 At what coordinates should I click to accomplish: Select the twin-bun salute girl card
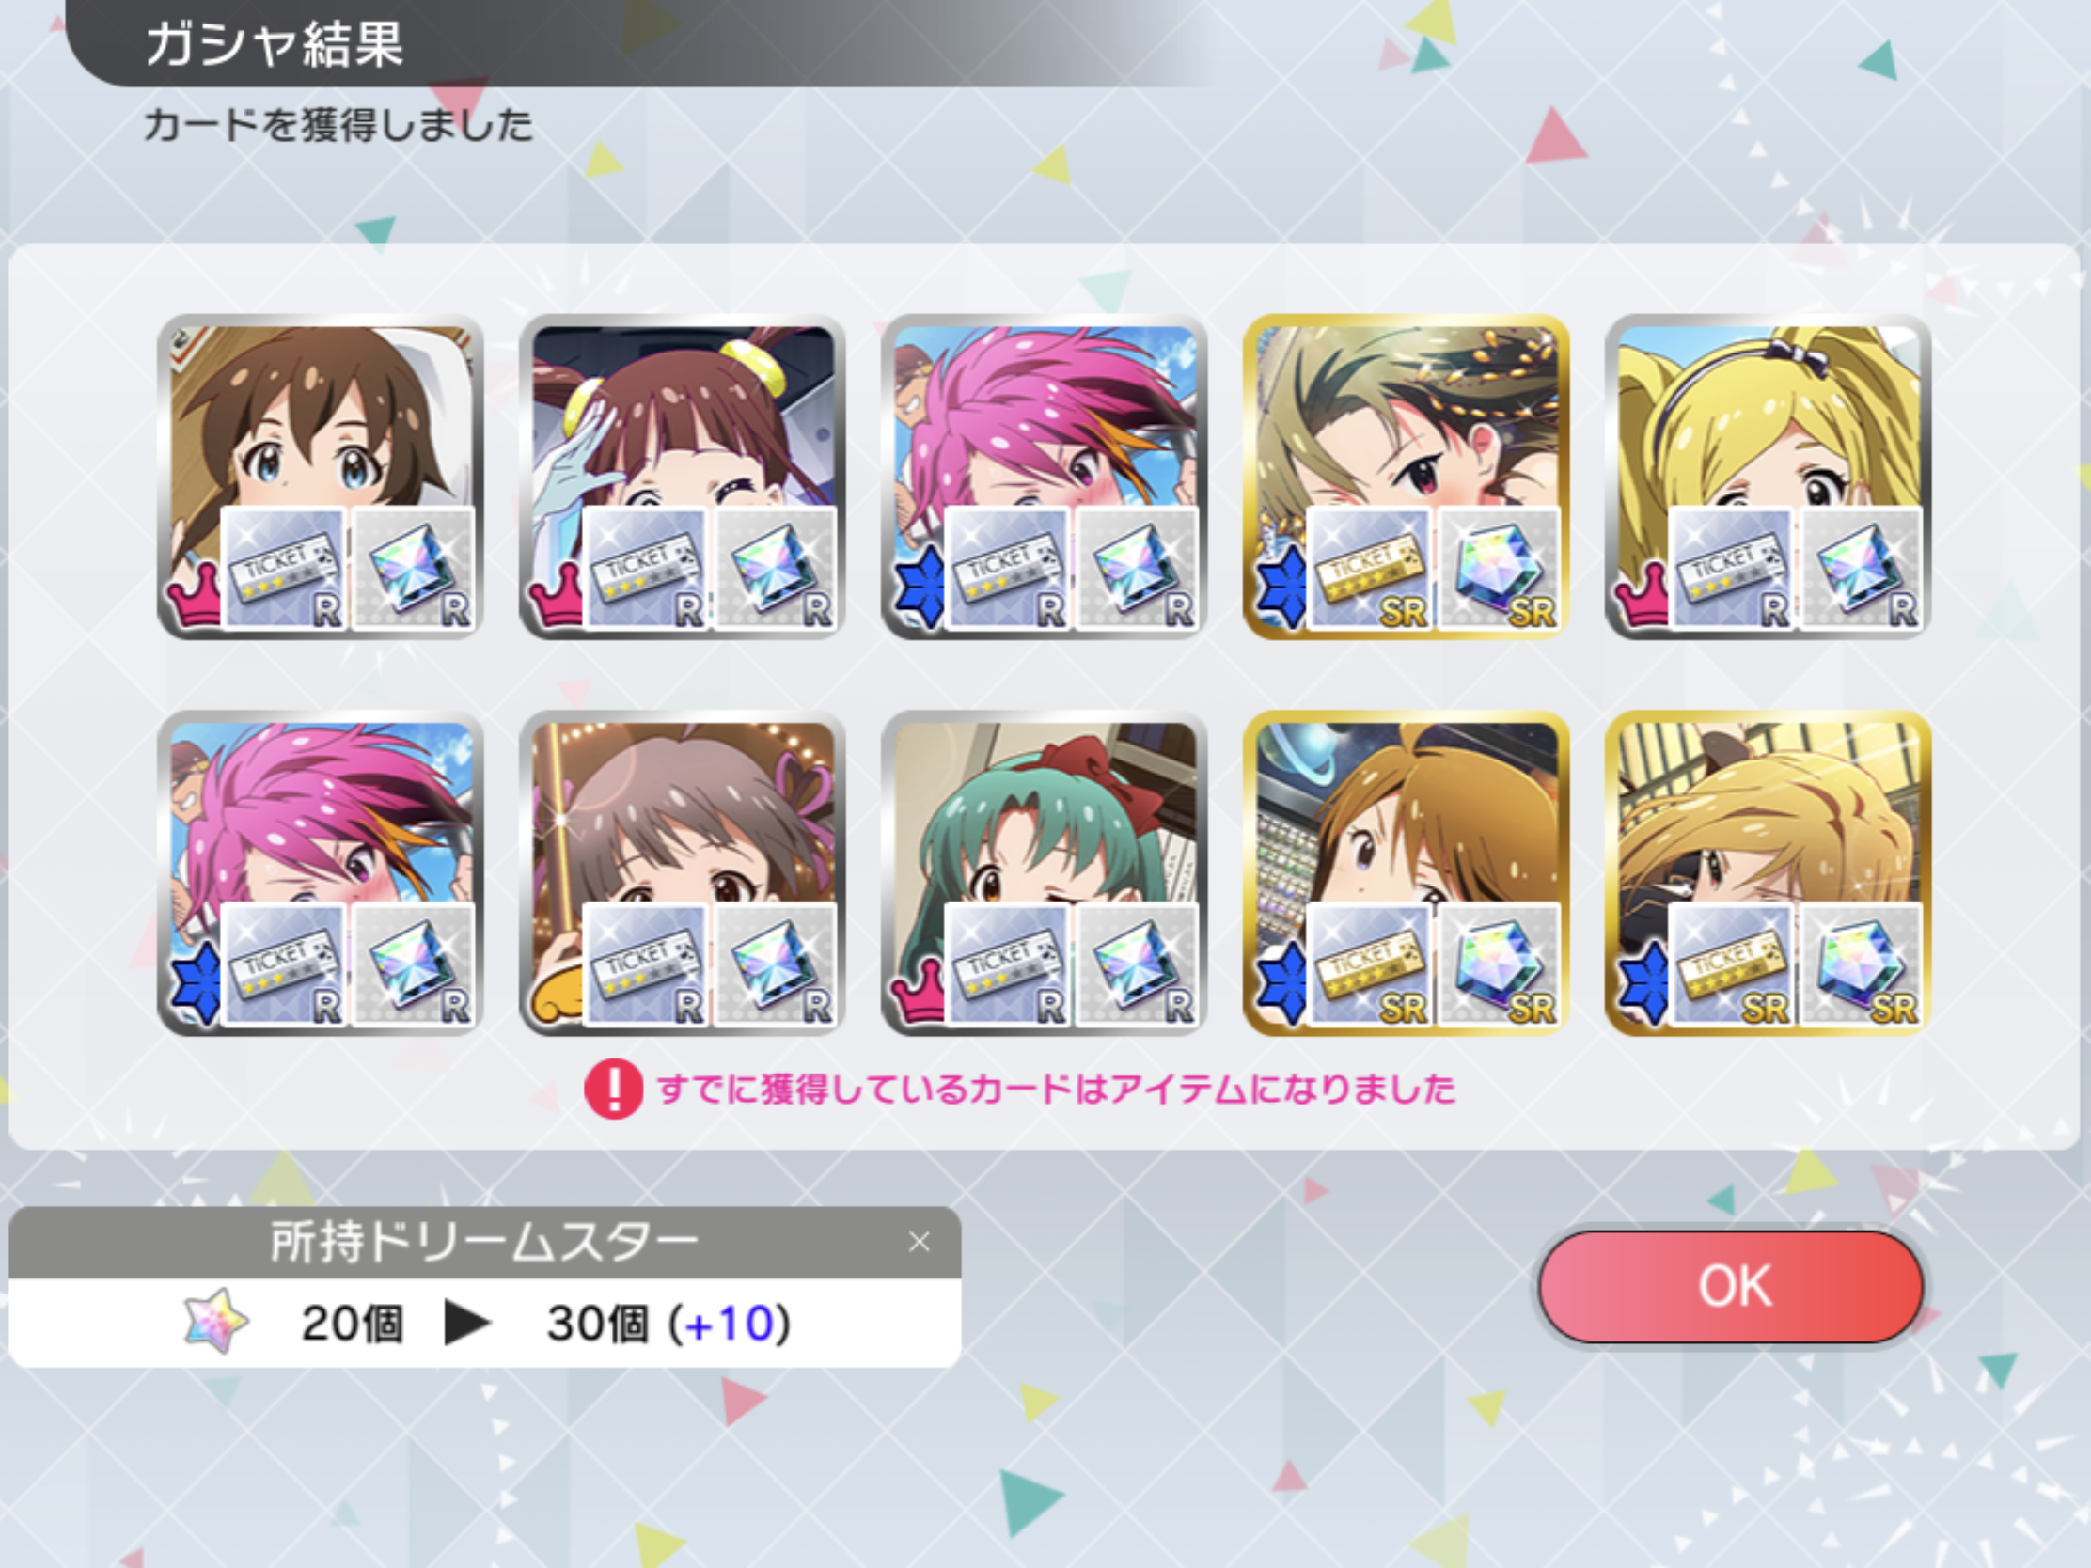(x=683, y=477)
